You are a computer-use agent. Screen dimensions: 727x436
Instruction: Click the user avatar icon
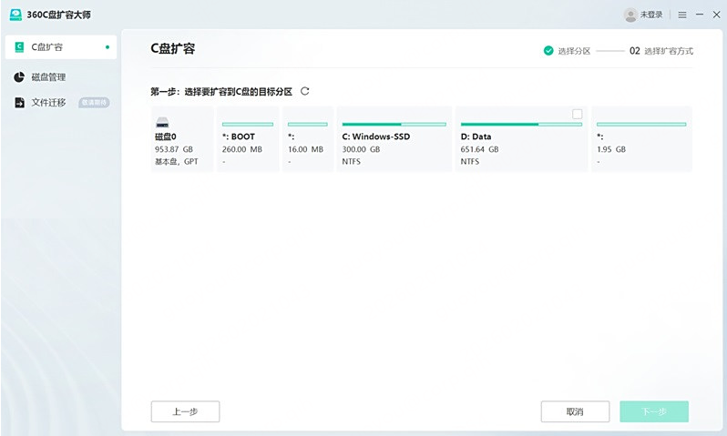pos(630,15)
